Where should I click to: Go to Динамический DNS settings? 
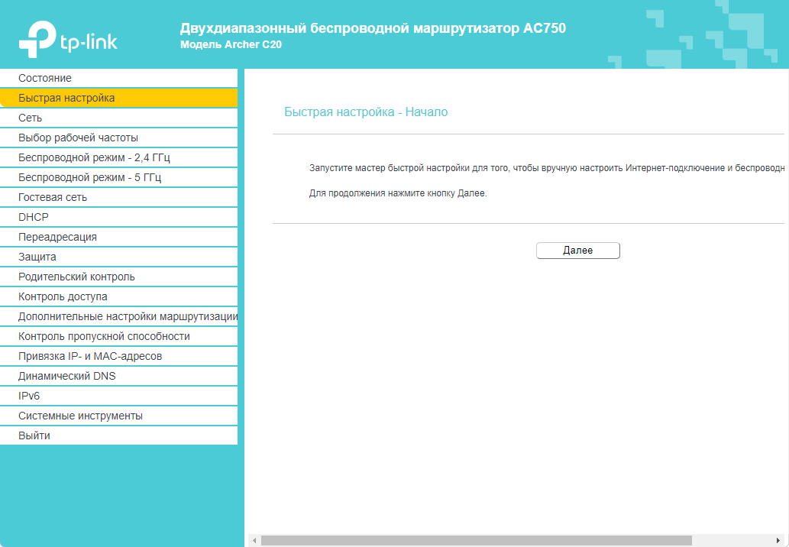tap(67, 376)
